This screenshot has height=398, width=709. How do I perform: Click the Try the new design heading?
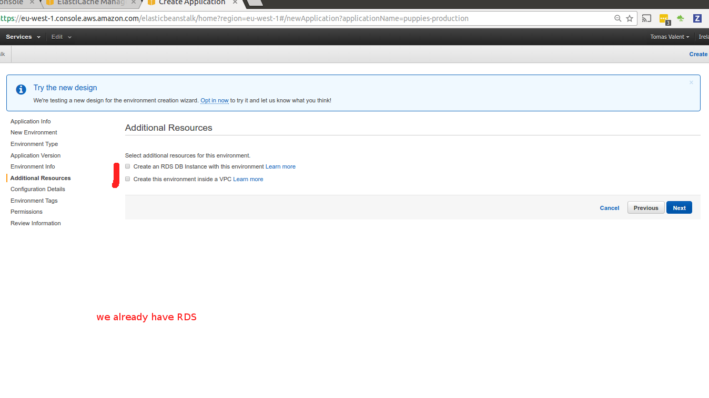coord(65,88)
